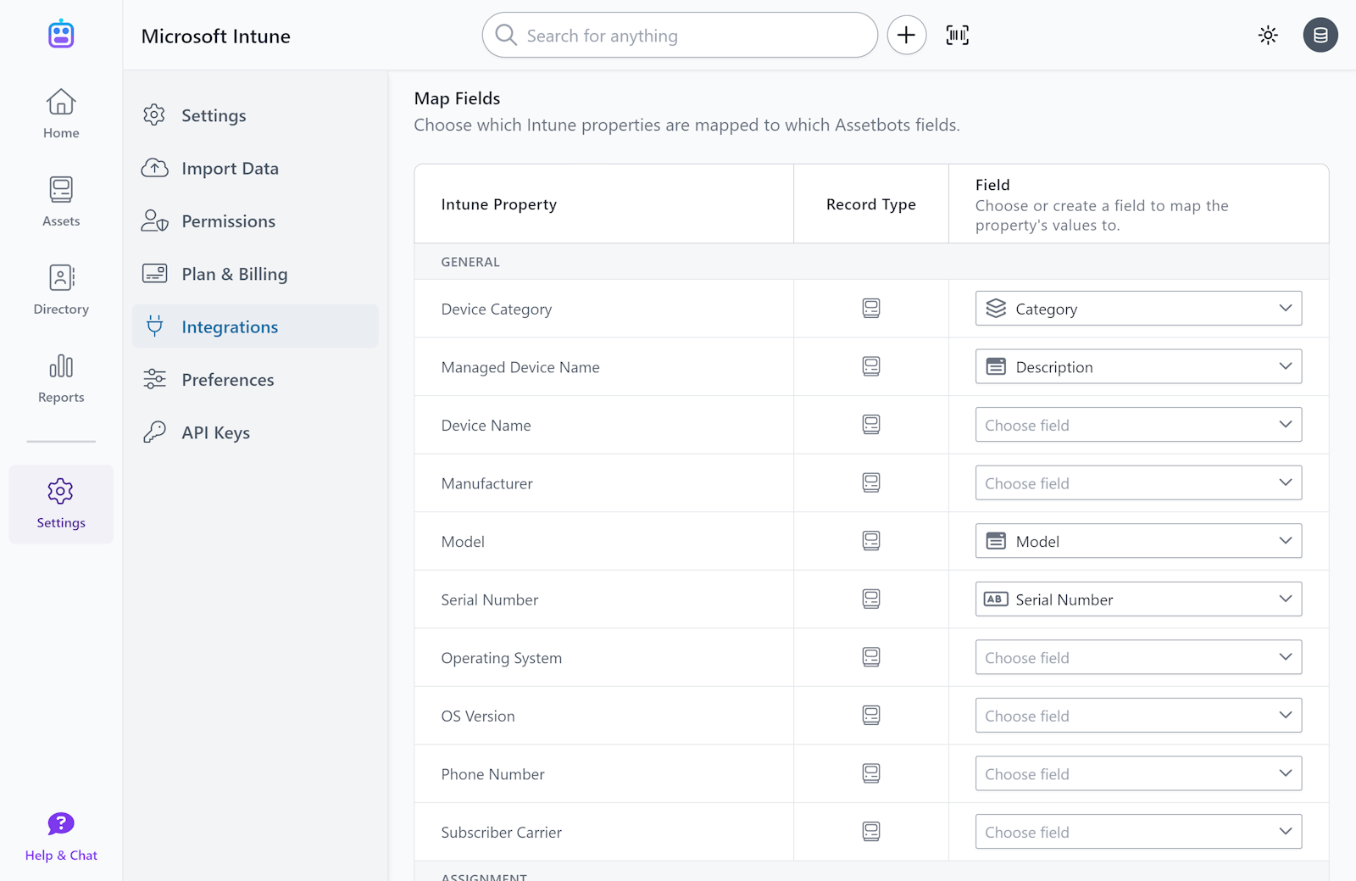The width and height of the screenshot is (1356, 881).
Task: Open the Model field dropdown
Action: pos(1138,541)
